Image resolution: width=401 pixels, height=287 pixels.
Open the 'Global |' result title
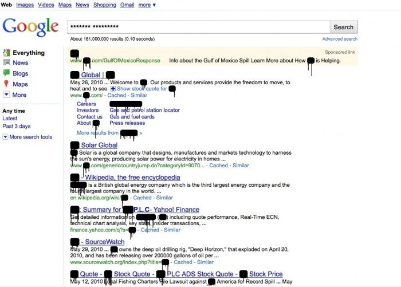pos(92,75)
